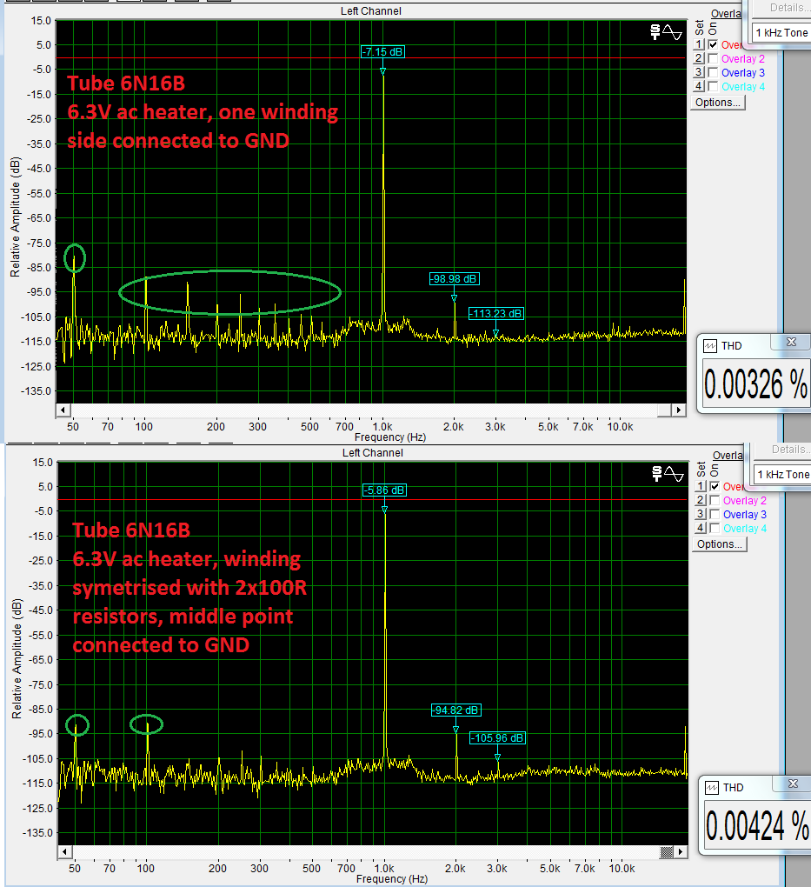Image resolution: width=811 pixels, height=887 pixels.
Task: Click the Set 3 button in the bottom panel
Action: pyautogui.click(x=701, y=514)
